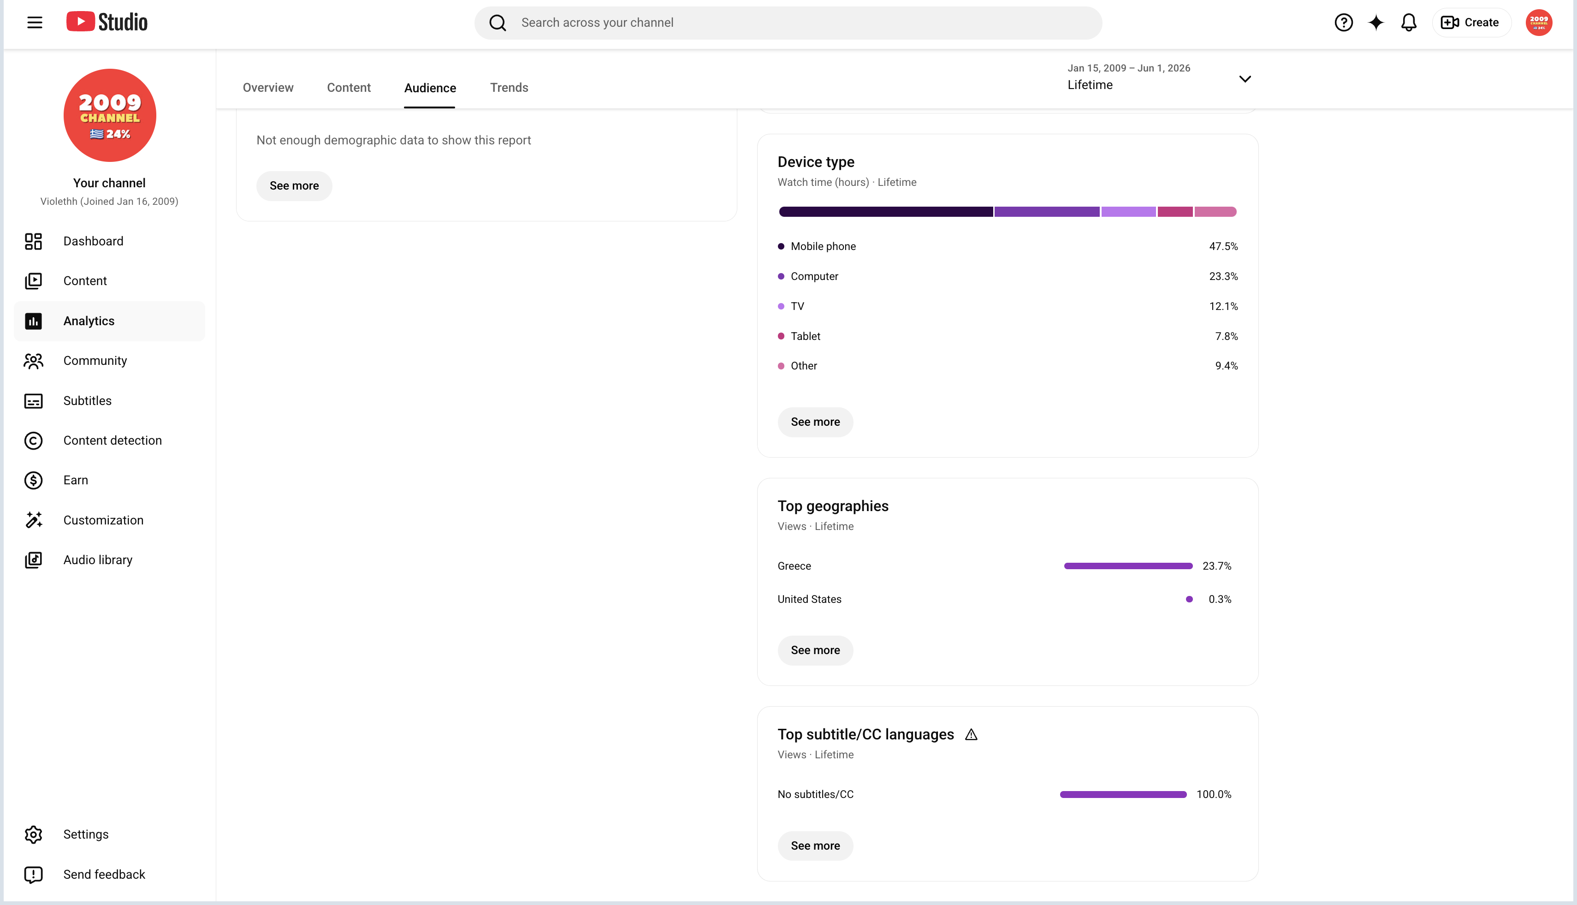Focus the Search across your channel field
The height and width of the screenshot is (905, 1577).
pyautogui.click(x=788, y=23)
